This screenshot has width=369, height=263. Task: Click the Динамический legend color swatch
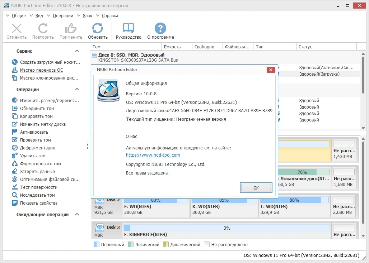tap(166, 244)
